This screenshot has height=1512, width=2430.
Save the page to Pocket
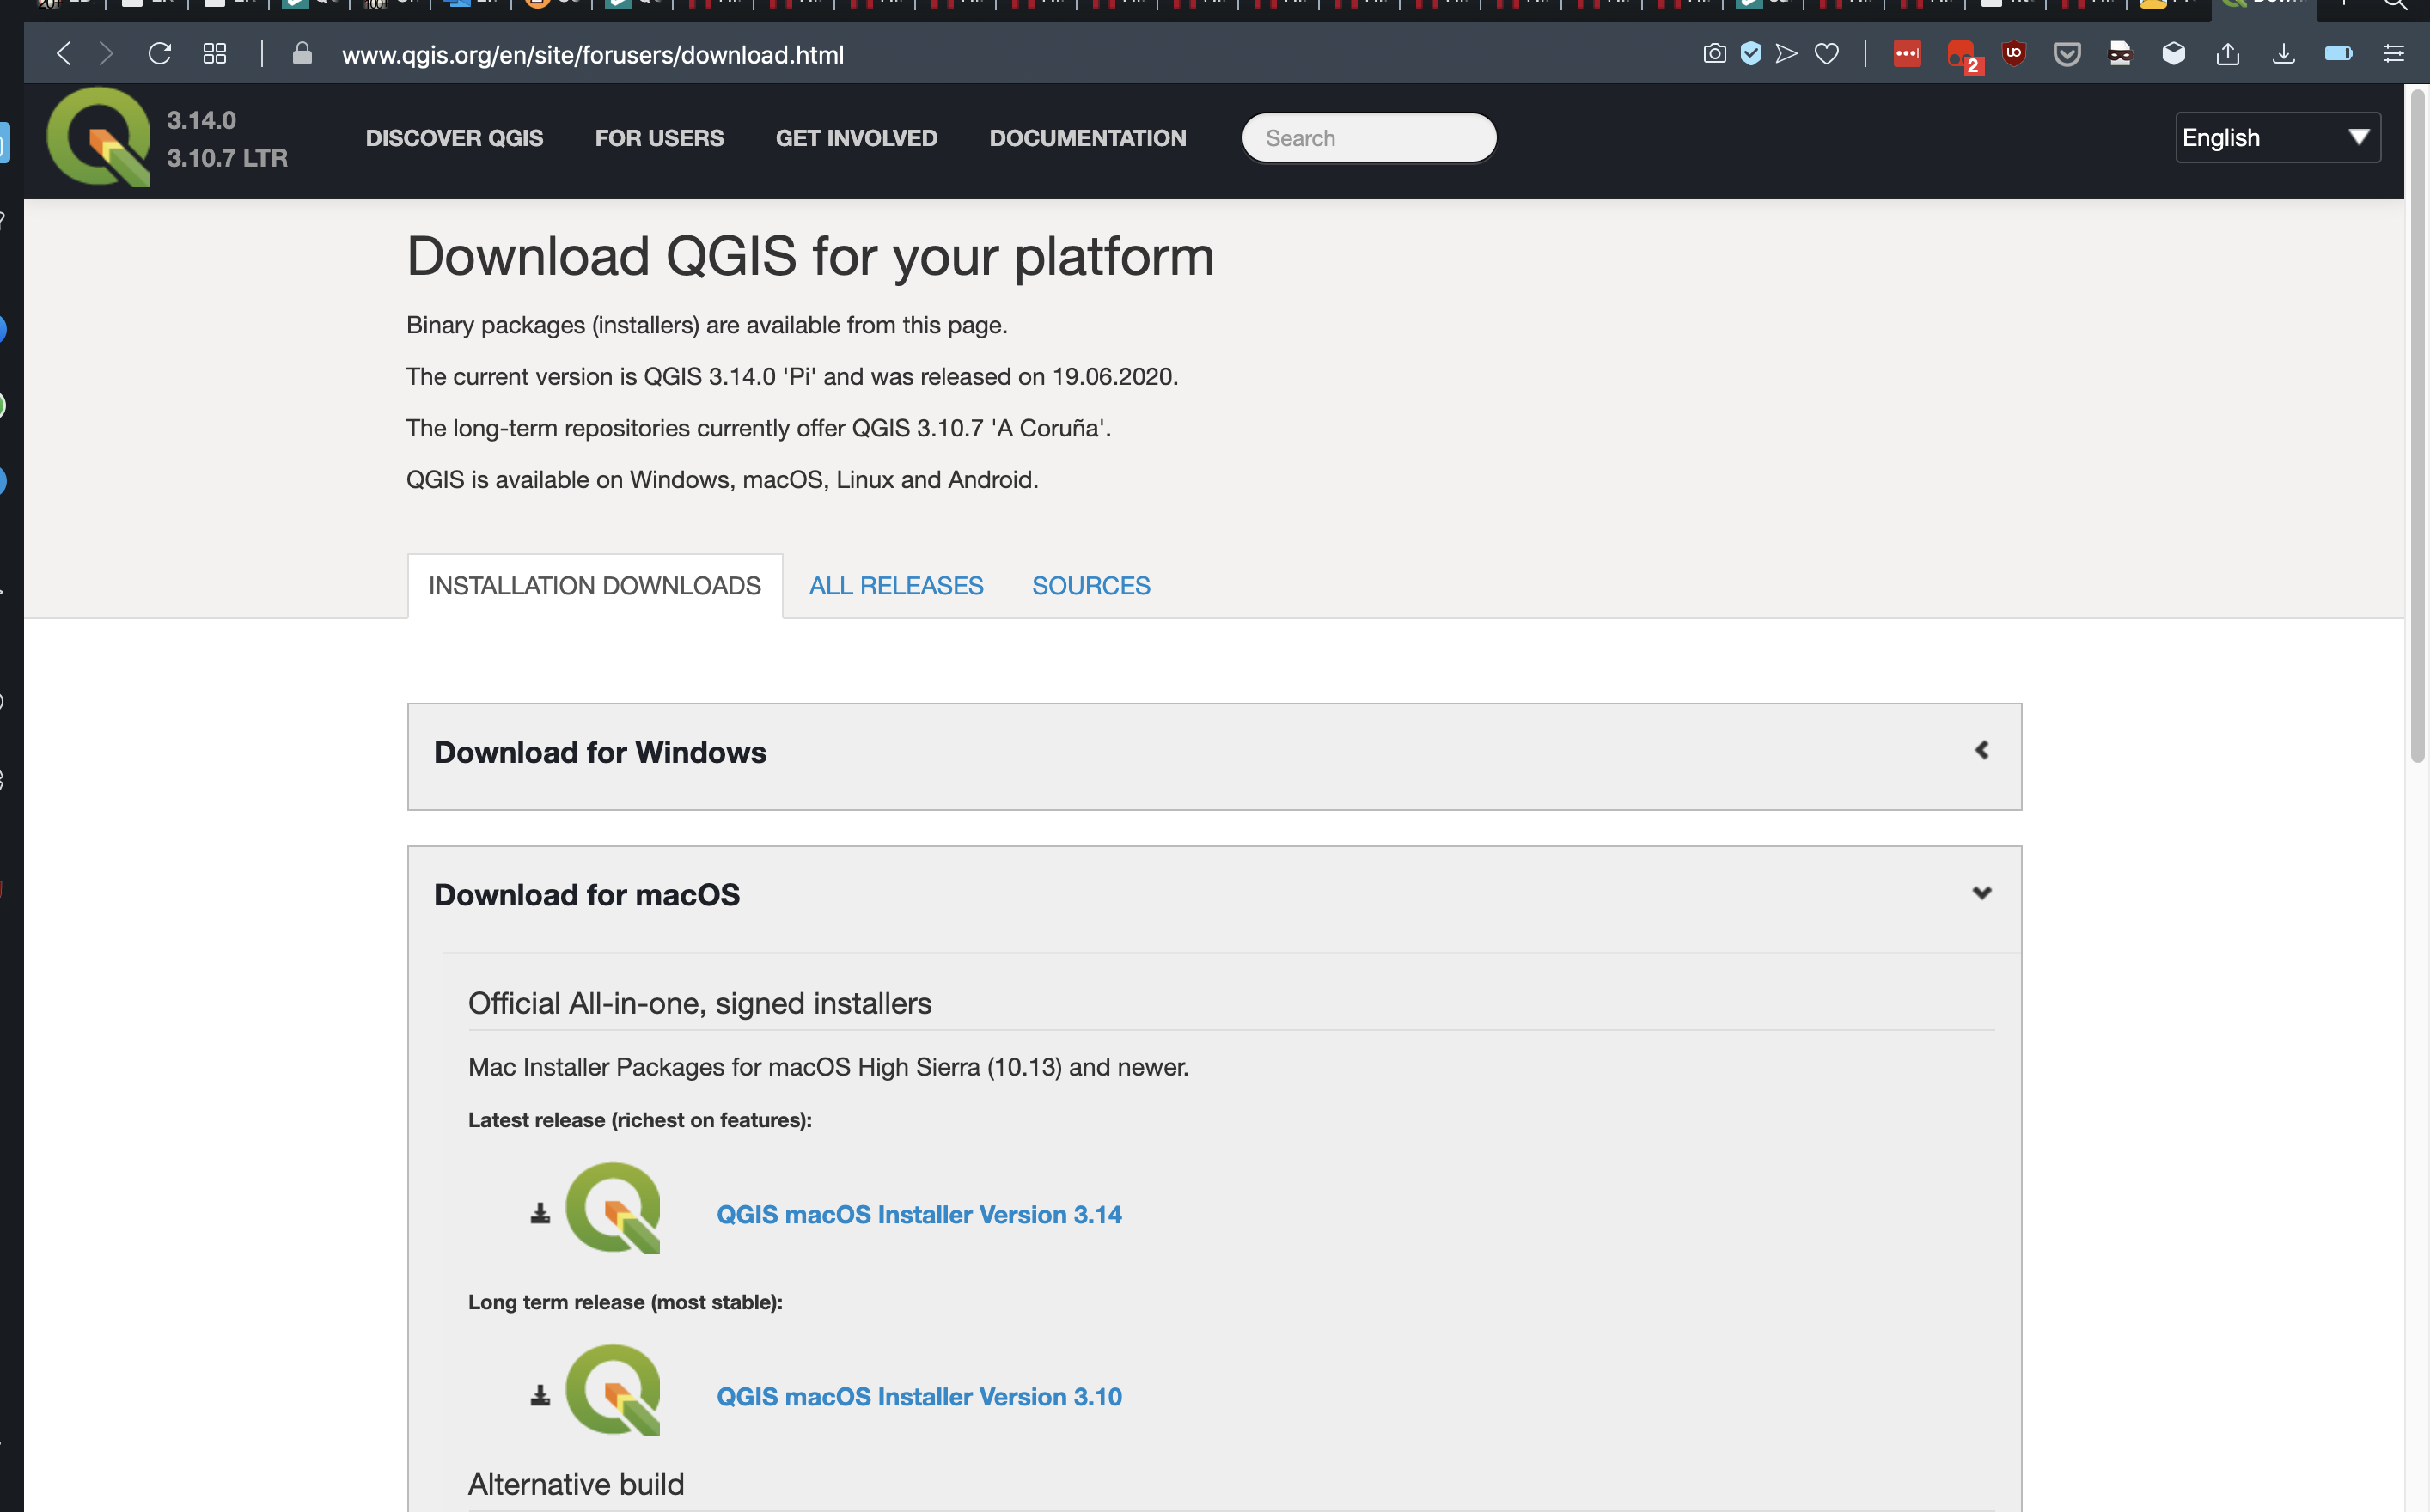(x=2066, y=53)
